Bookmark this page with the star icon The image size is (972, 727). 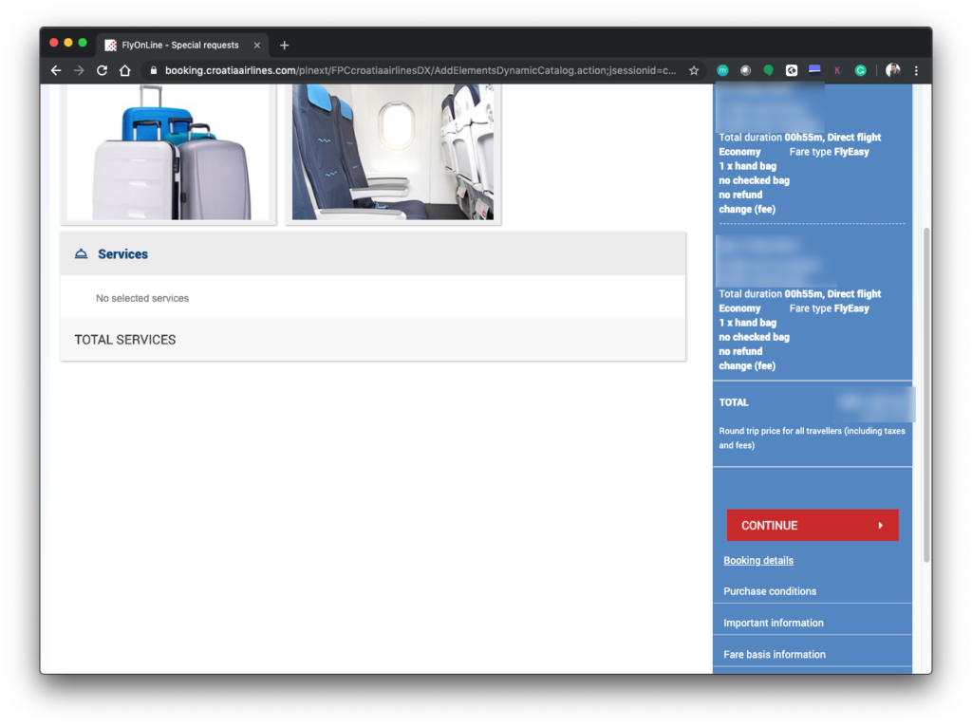(694, 70)
